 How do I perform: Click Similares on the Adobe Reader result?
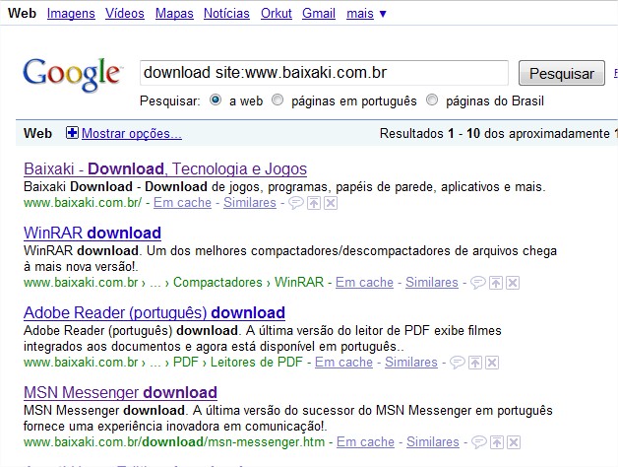pos(411,362)
